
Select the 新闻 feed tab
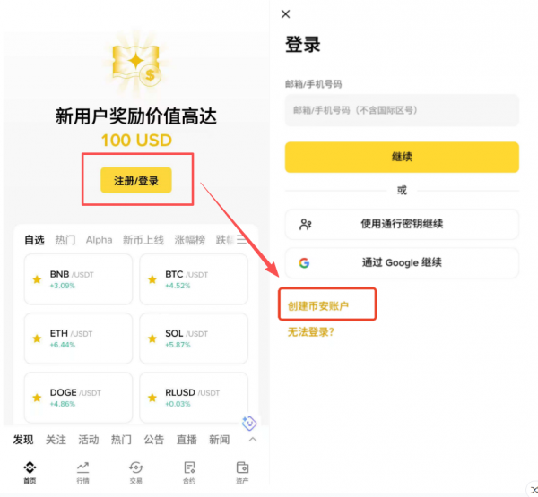[220, 440]
